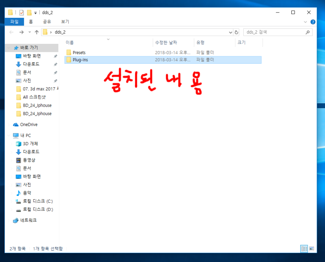Click the Plug-Ins folder icon
325x262 pixels.
point(69,60)
